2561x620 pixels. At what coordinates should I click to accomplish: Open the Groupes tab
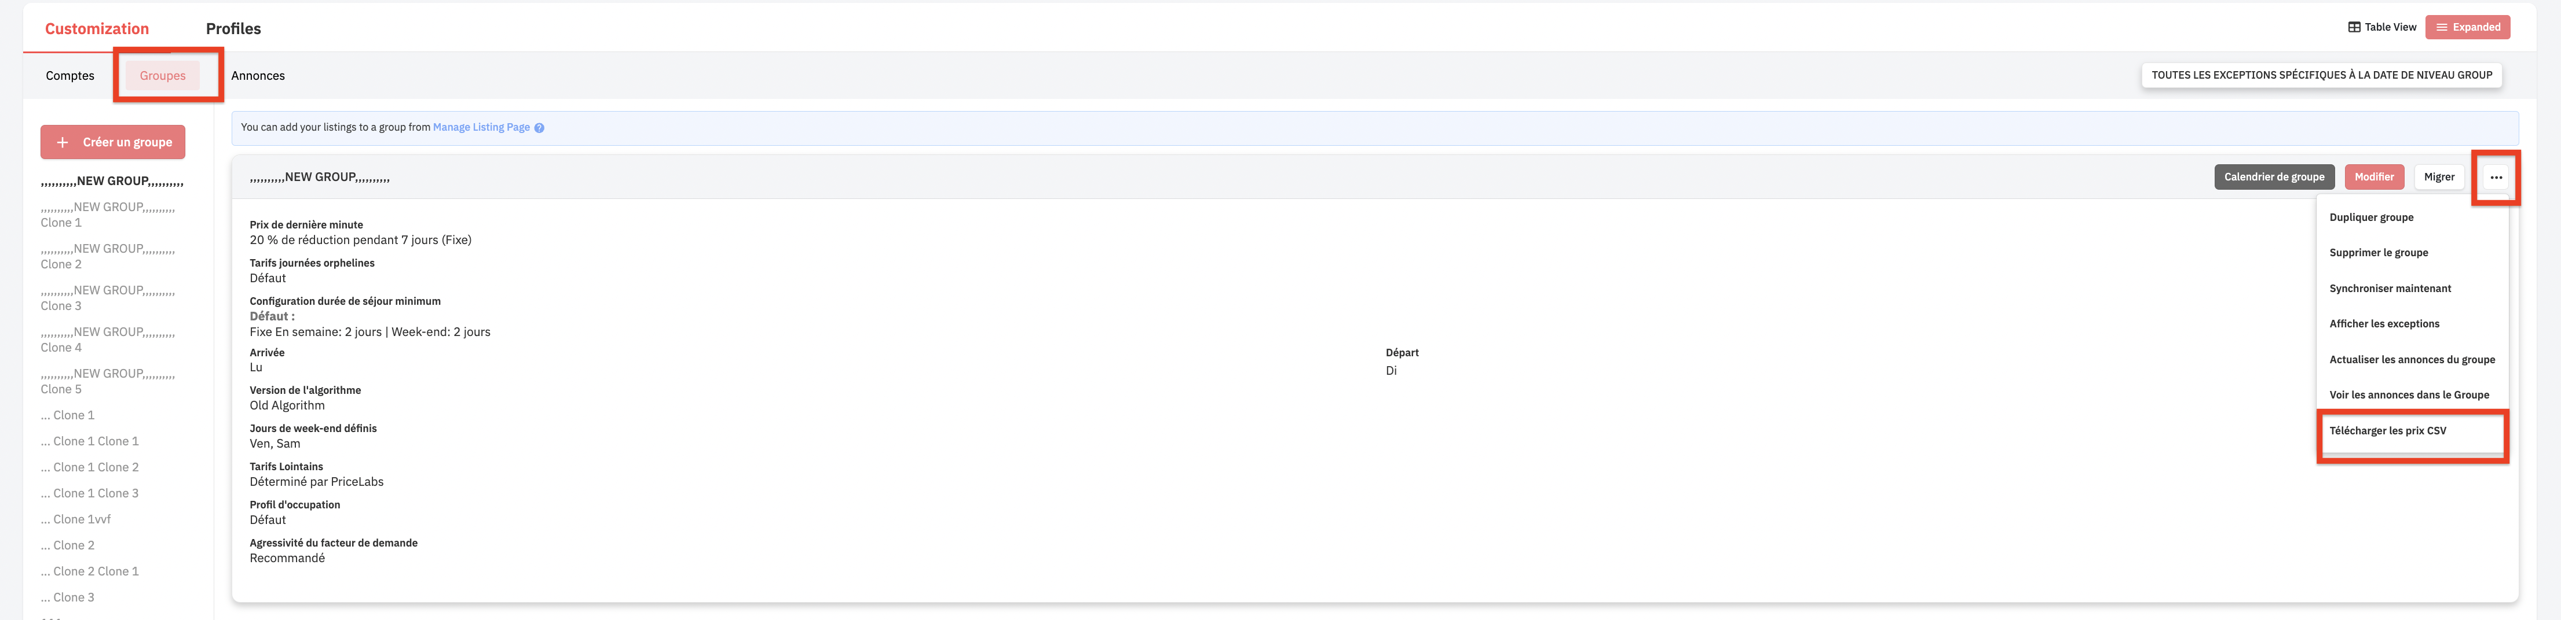[x=162, y=76]
